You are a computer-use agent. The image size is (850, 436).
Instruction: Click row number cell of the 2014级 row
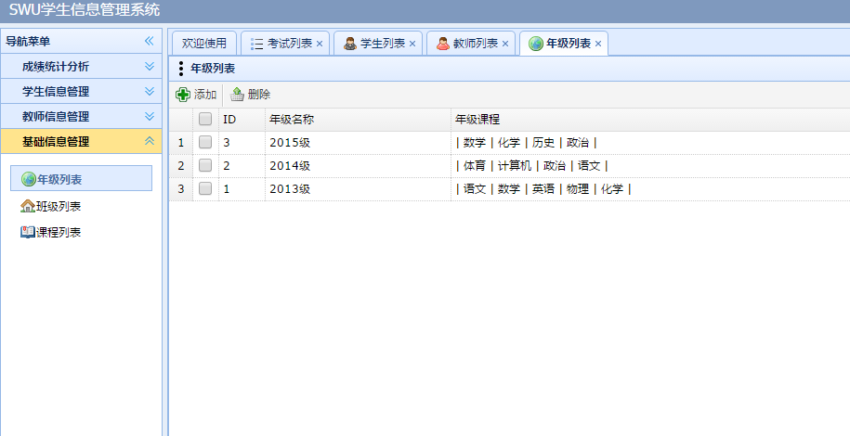coord(180,166)
